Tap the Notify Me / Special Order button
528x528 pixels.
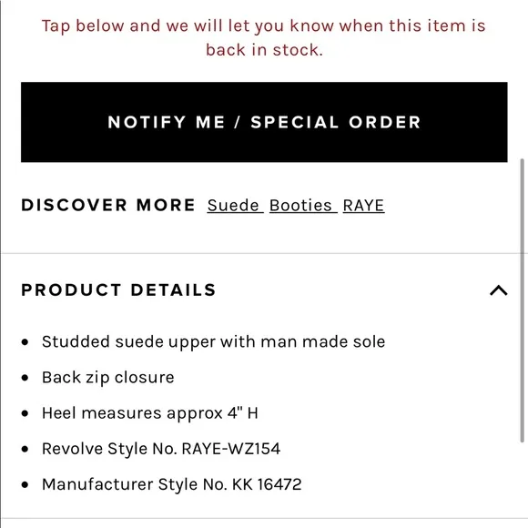(x=264, y=122)
